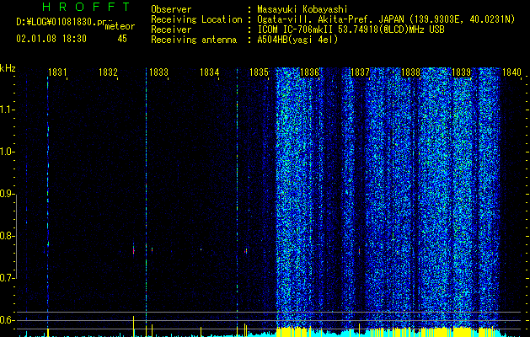Image resolution: width=530 pixels, height=337 pixels.
Task: Click the HROFFT title text
Action: pos(87,7)
